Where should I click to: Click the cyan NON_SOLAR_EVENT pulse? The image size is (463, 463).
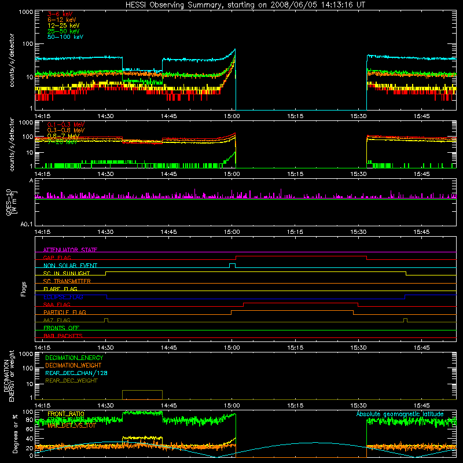(x=233, y=266)
